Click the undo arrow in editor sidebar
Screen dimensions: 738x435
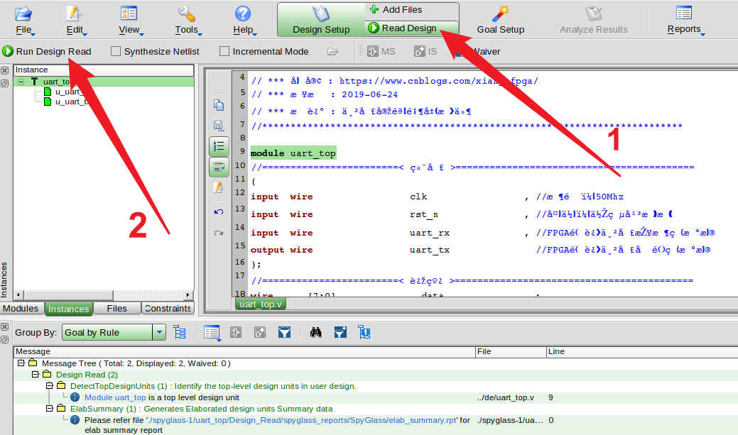219,211
